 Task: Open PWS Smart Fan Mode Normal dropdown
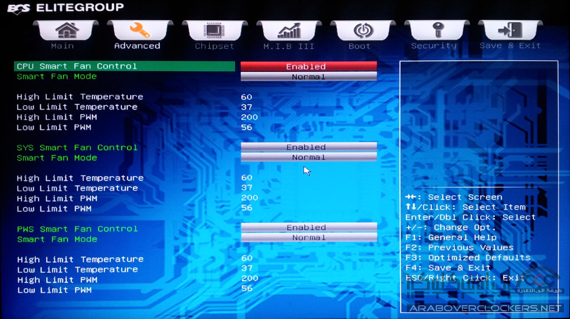coord(308,238)
